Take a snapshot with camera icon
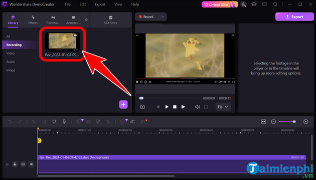This screenshot has height=180, width=316. [142, 107]
